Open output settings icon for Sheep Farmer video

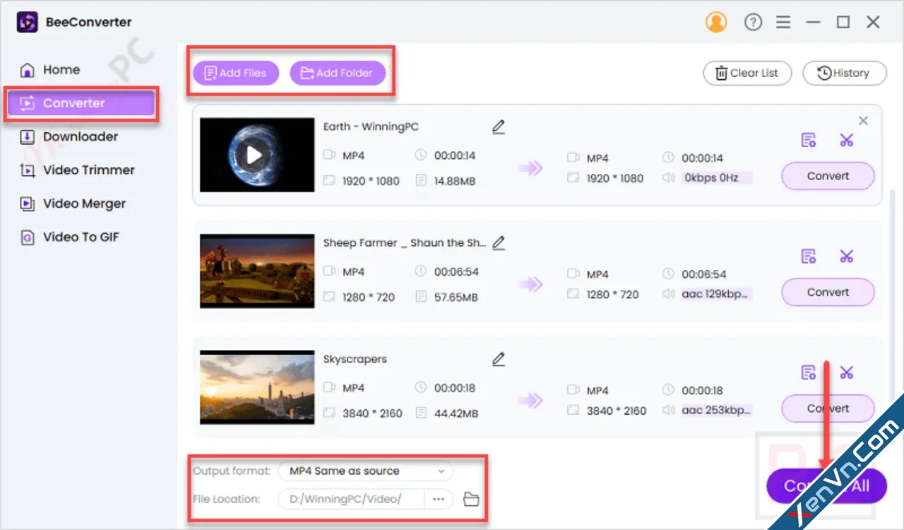[x=809, y=256]
